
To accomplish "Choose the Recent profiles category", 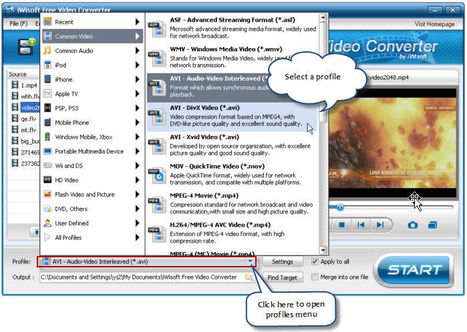I will click(92, 22).
